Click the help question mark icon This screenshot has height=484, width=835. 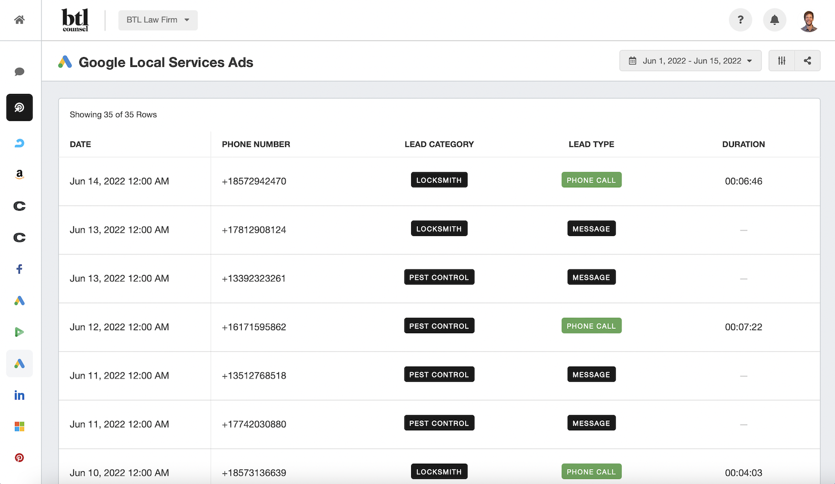741,20
